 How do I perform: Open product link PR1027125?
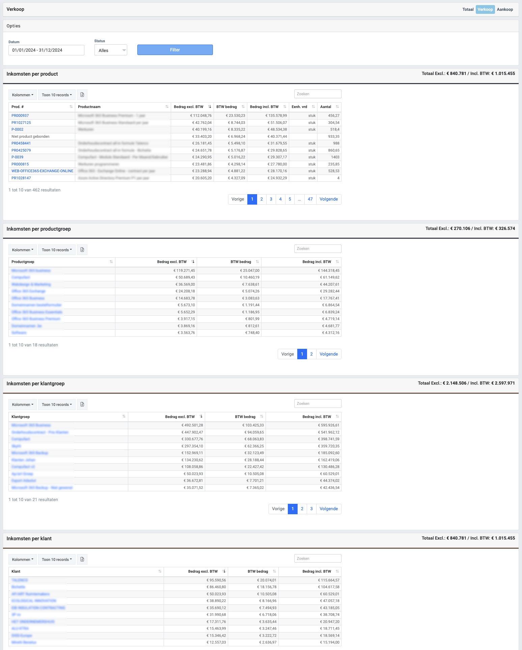tap(21, 123)
